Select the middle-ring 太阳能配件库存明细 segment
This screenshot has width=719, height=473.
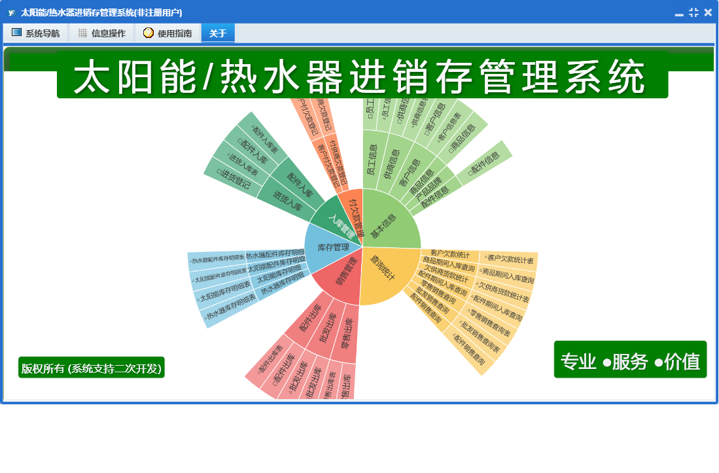click(x=277, y=264)
